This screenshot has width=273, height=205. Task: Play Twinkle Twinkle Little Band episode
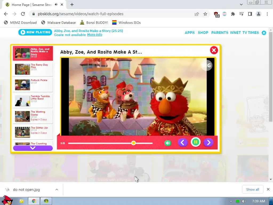[33, 100]
